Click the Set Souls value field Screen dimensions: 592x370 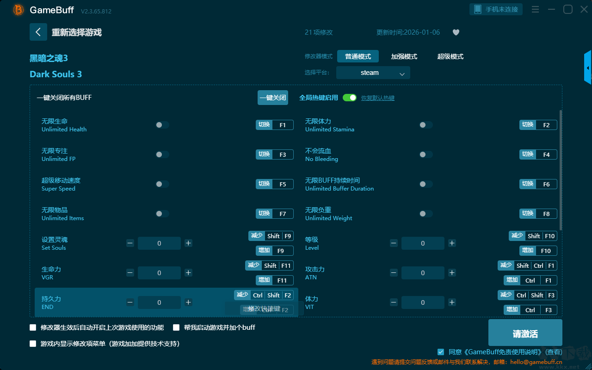(x=159, y=243)
